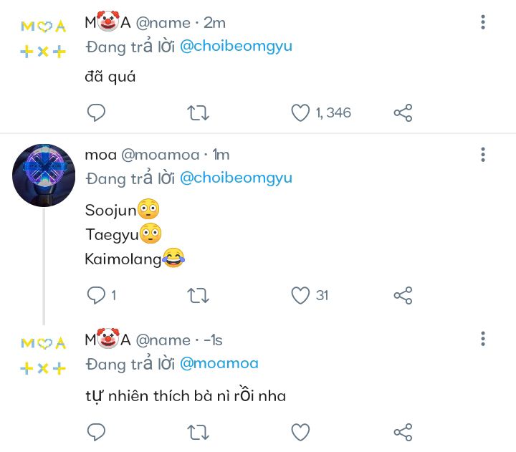Like the 'tự nhiên thích bà nì' tweet
Image resolution: width=516 pixels, height=452 pixels.
[300, 432]
